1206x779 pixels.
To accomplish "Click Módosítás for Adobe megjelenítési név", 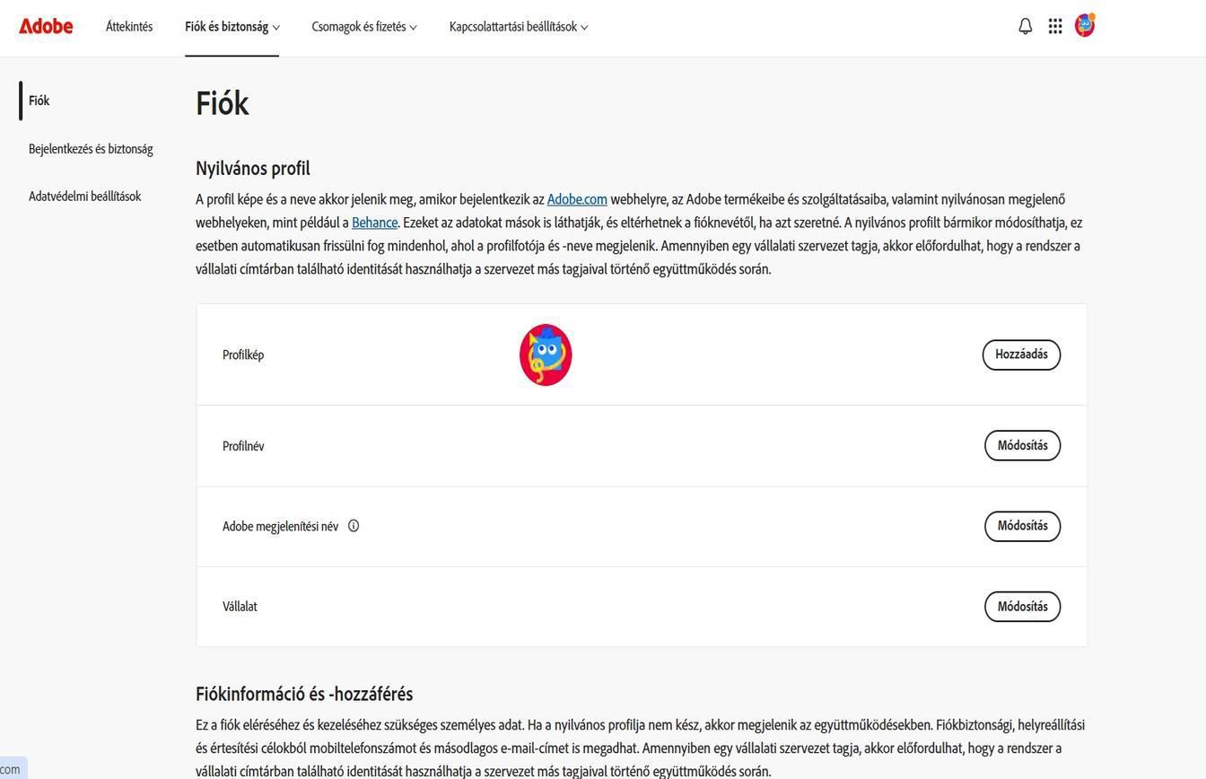I will click(x=1021, y=526).
